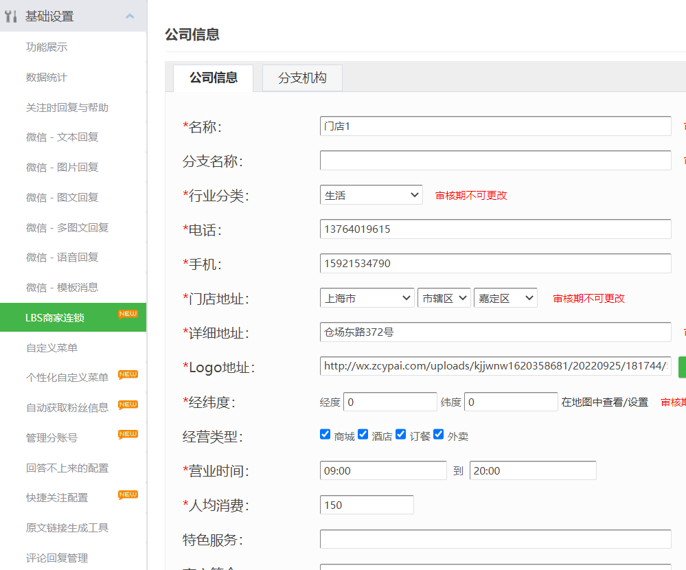Open 自定义菜单 from the sidebar
The height and width of the screenshot is (570, 686).
point(52,347)
